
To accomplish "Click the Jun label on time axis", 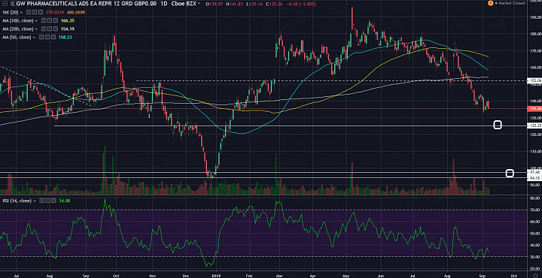I will pos(381,276).
